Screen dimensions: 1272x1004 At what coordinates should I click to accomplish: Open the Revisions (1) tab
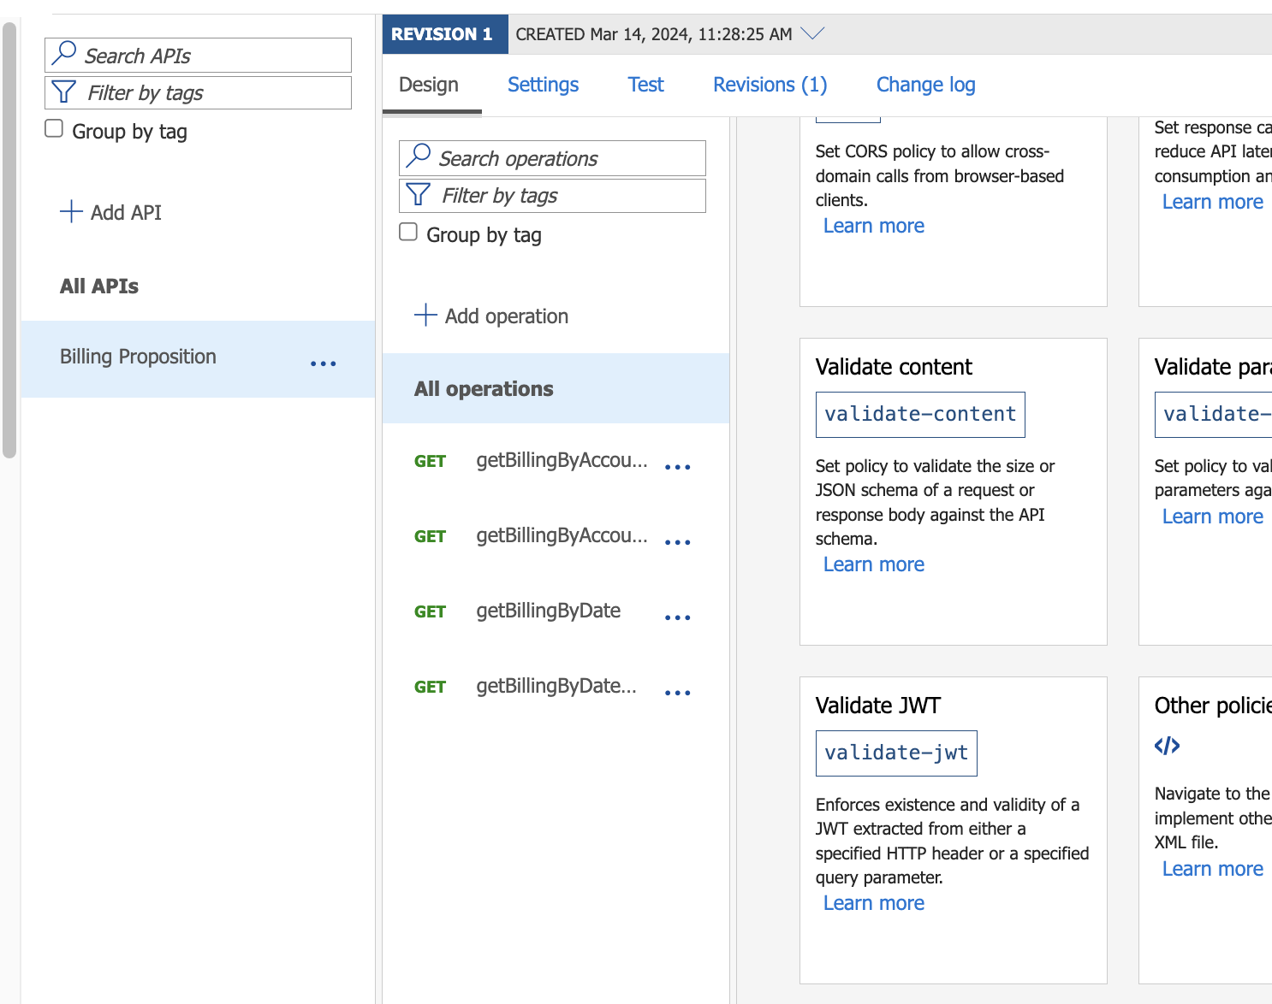tap(770, 85)
